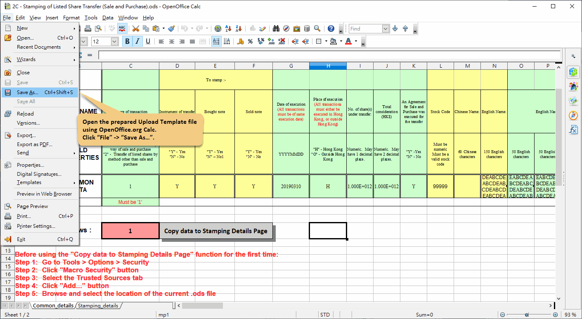This screenshot has width=582, height=319.
Task: Click the Print icon in the toolbar
Action: pyautogui.click(x=88, y=28)
